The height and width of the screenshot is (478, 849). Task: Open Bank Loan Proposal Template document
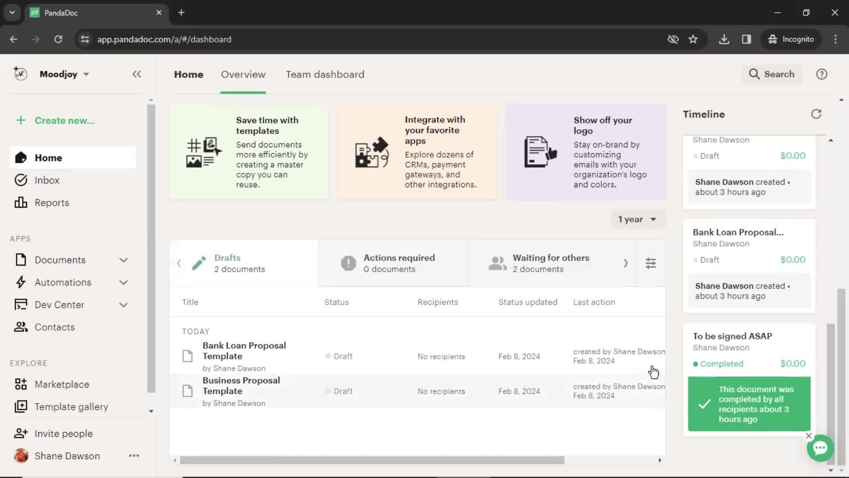(244, 351)
